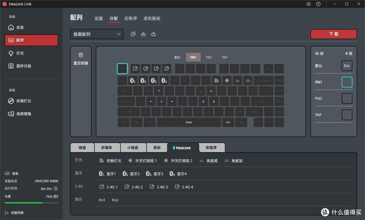Click the down arrow key on keyboard

[x=162, y=101]
